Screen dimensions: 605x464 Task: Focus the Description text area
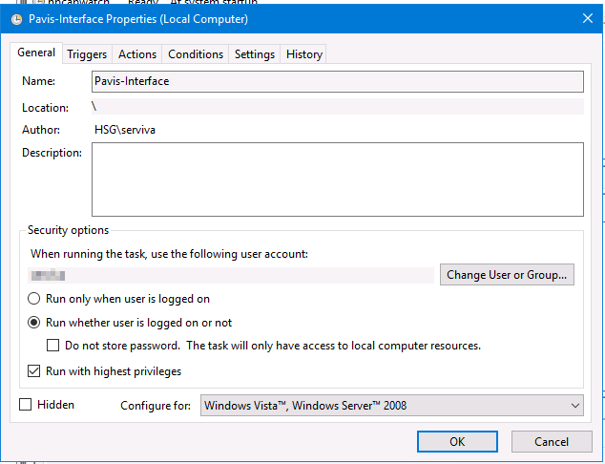[x=338, y=179]
